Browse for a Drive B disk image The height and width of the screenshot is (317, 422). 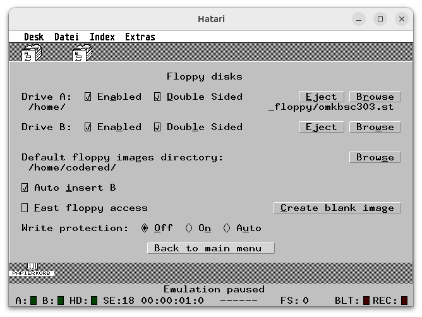pyautogui.click(x=375, y=127)
